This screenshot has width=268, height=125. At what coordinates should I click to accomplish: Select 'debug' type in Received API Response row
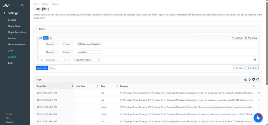pos(104,107)
